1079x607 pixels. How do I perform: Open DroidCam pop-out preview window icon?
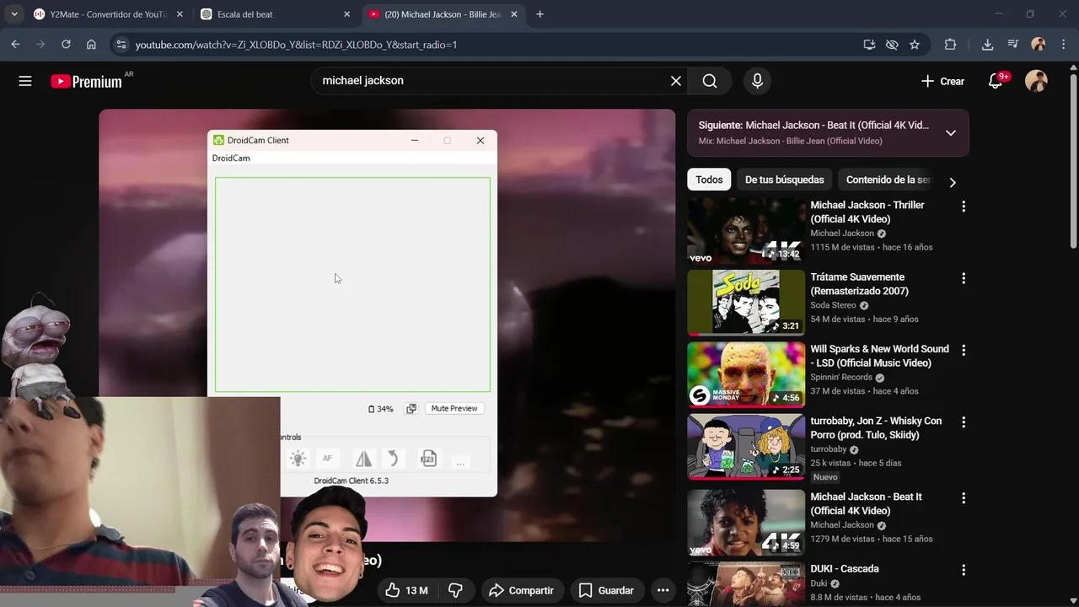pyautogui.click(x=411, y=409)
